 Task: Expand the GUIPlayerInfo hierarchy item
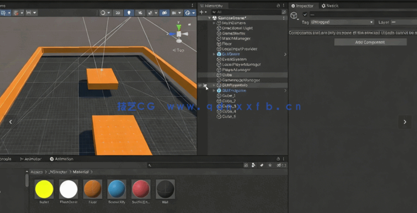click(x=214, y=85)
